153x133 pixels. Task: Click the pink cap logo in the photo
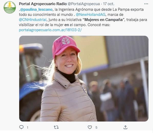coord(66,41)
